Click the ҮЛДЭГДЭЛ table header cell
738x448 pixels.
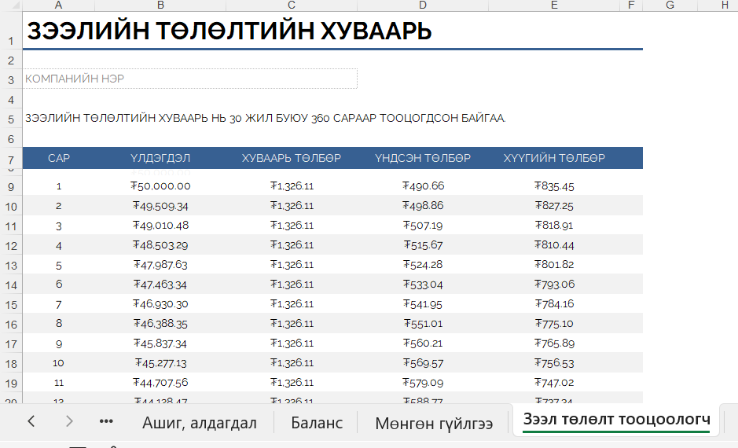pos(160,158)
